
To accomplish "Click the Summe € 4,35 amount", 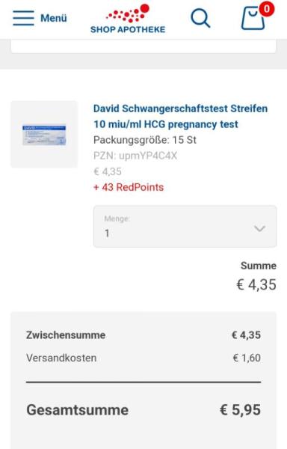I will pos(256,284).
